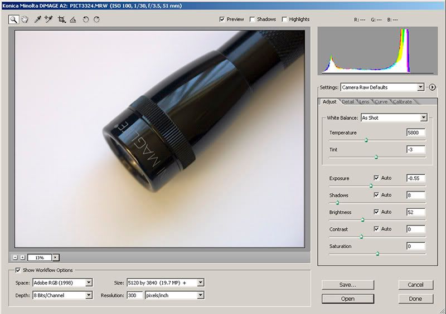Switch to the Adjust tab
This screenshot has height=314, width=446.
pos(329,102)
